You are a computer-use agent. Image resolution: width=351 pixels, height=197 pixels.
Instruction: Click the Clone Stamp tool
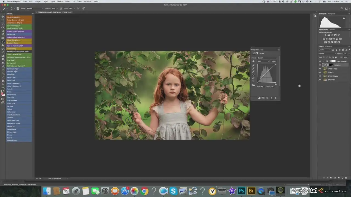coord(3,45)
